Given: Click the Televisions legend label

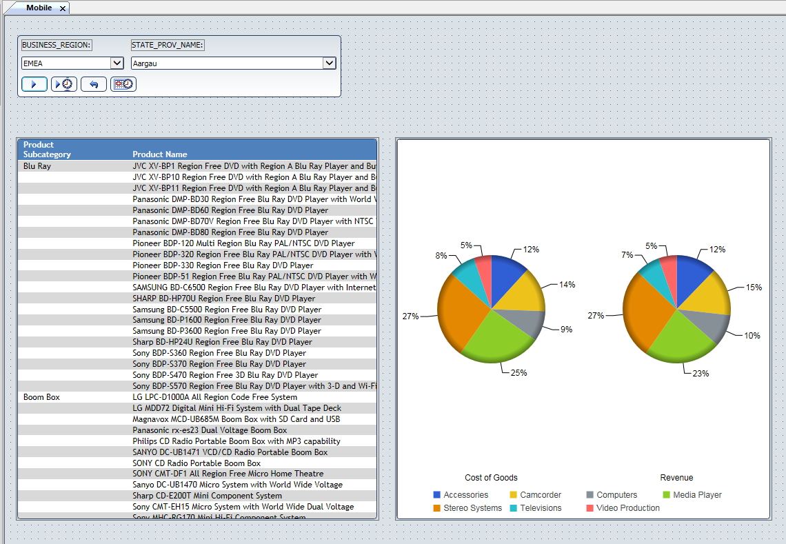Looking at the screenshot, I should coord(541,508).
